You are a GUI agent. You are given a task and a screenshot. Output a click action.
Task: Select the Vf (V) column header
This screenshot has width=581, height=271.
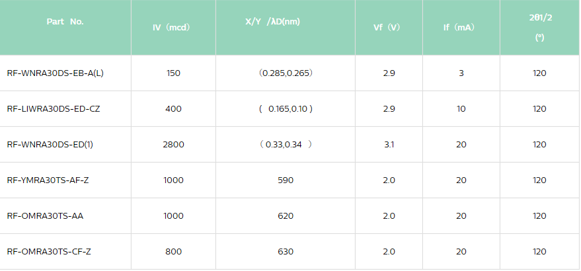coord(387,28)
